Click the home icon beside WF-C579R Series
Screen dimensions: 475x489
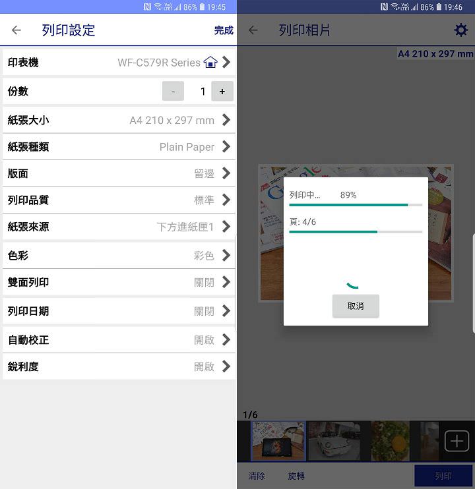(210, 63)
